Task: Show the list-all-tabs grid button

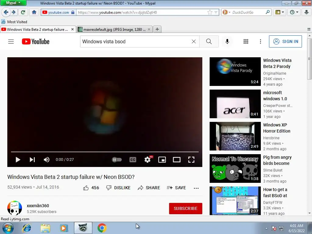Action: point(309,29)
